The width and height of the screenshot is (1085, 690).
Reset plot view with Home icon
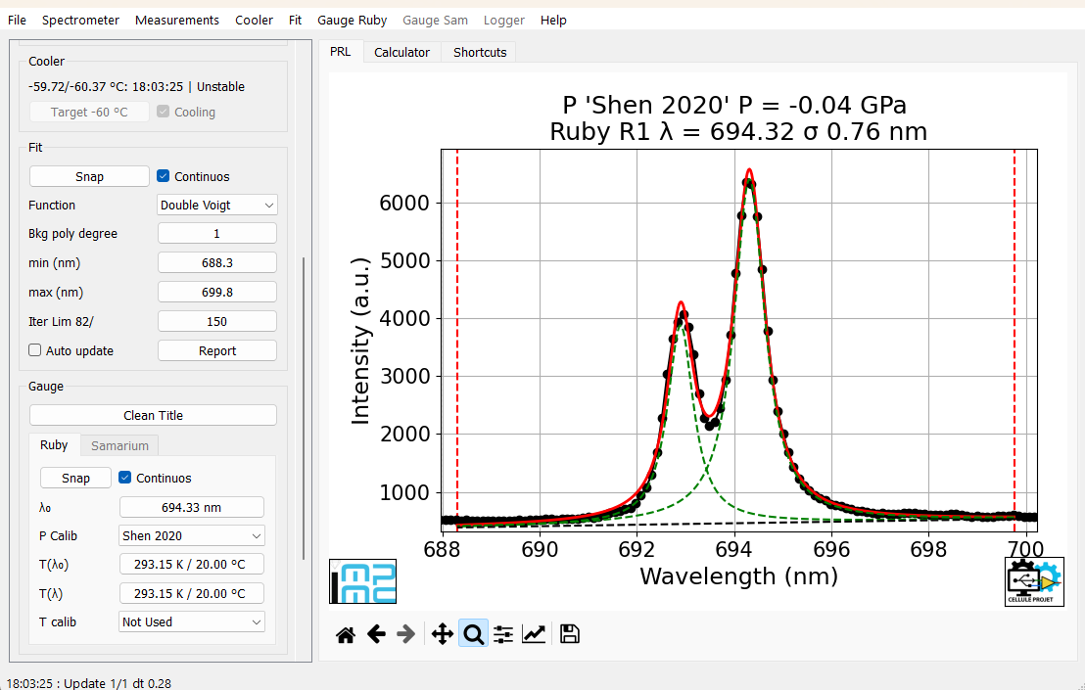point(346,634)
